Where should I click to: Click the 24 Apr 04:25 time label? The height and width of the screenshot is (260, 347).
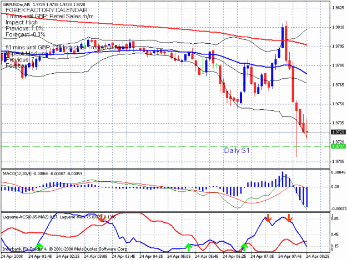tap(151, 256)
